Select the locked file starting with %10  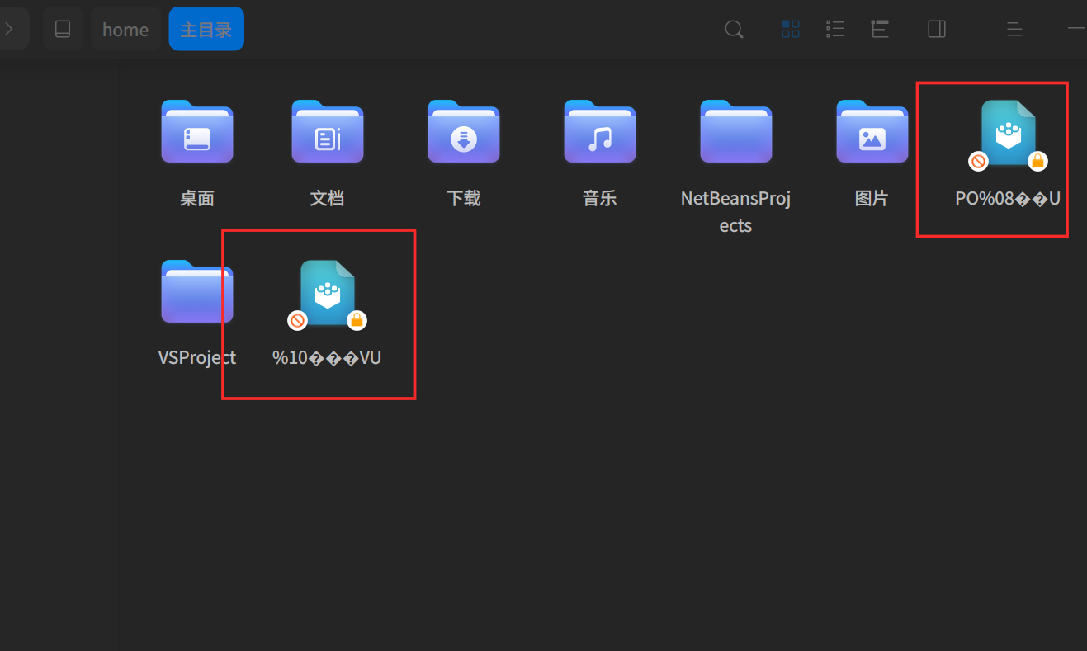(328, 314)
